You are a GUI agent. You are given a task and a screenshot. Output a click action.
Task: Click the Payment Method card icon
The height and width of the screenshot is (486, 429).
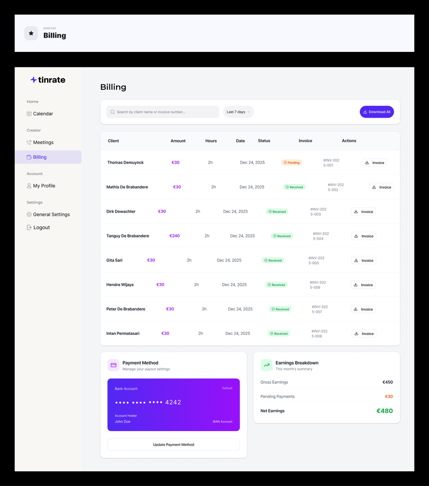[x=113, y=365]
